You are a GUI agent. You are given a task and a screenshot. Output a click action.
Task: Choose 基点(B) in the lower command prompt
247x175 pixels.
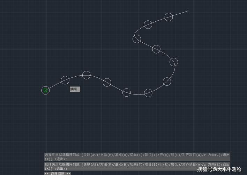pyautogui.click(x=121, y=164)
